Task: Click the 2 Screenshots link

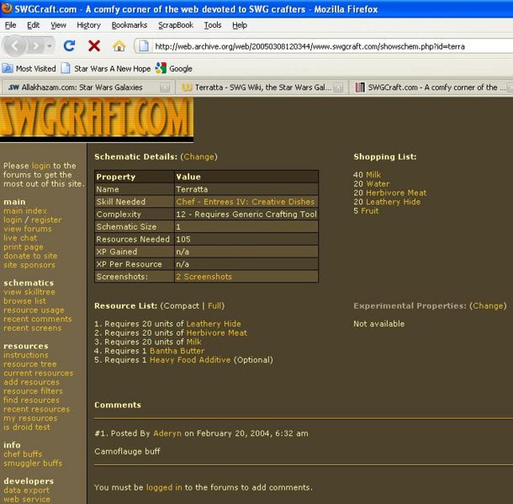Action: [x=204, y=276]
